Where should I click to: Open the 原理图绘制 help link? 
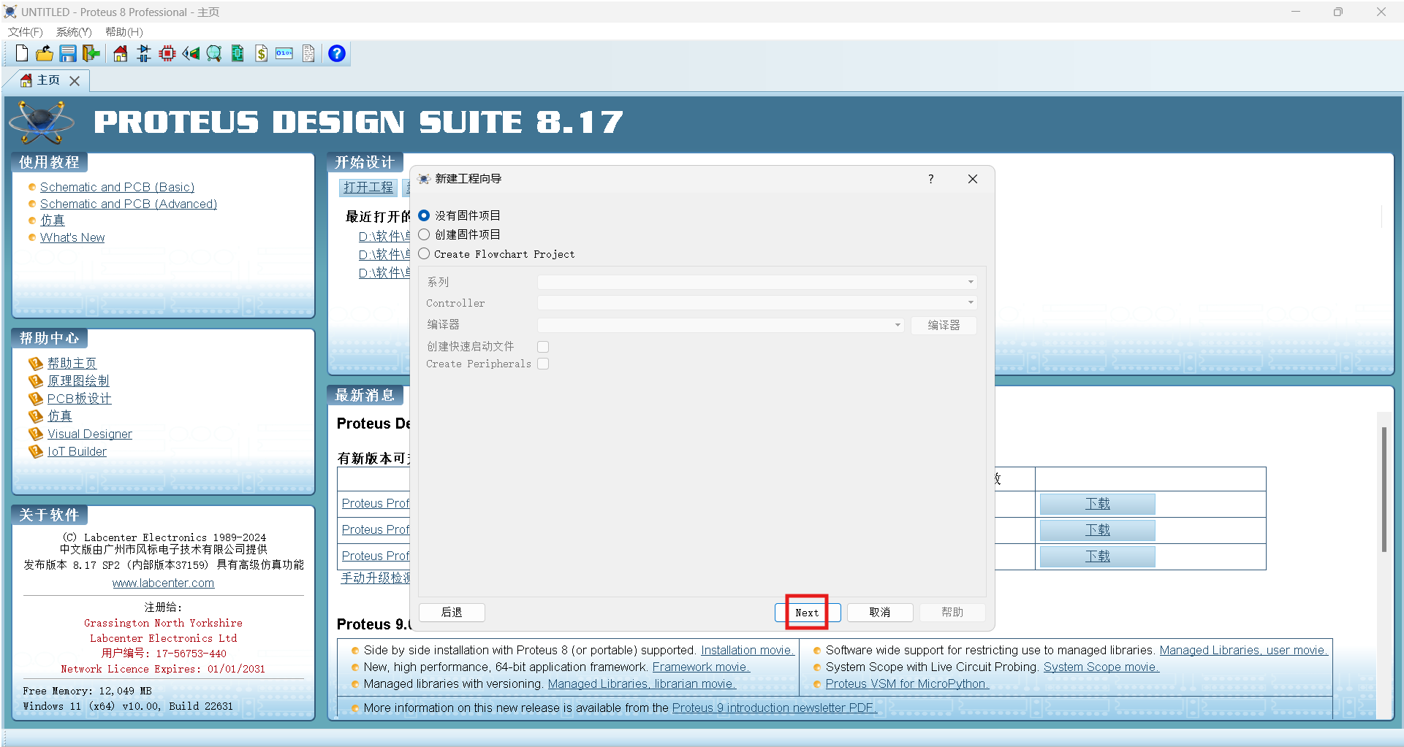click(x=78, y=380)
